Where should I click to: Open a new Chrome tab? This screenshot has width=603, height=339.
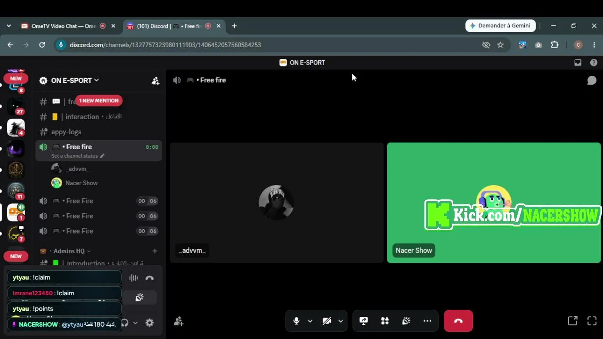[234, 26]
